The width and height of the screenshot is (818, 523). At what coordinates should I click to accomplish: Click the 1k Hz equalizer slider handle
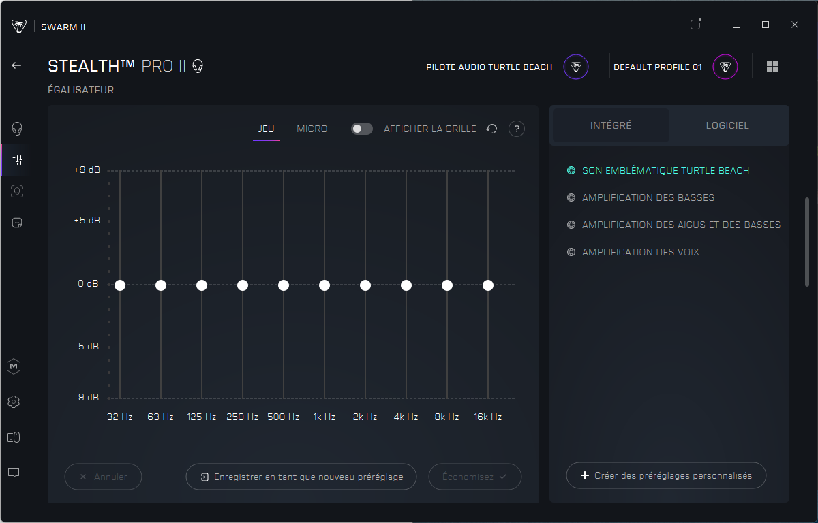[324, 285]
